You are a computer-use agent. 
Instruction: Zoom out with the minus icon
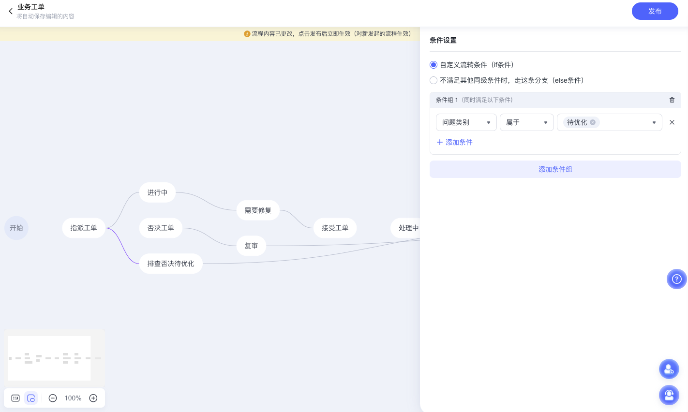53,398
